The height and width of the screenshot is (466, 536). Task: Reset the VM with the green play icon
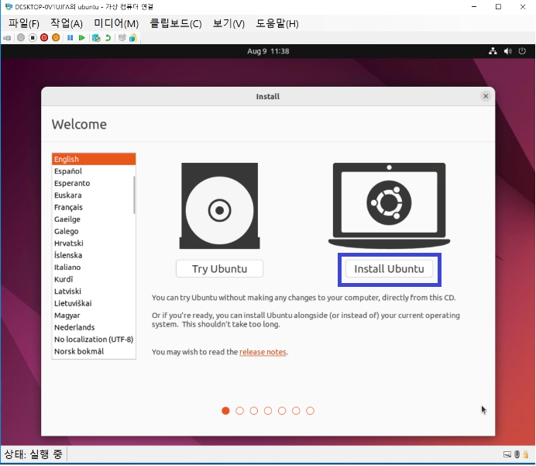(81, 38)
